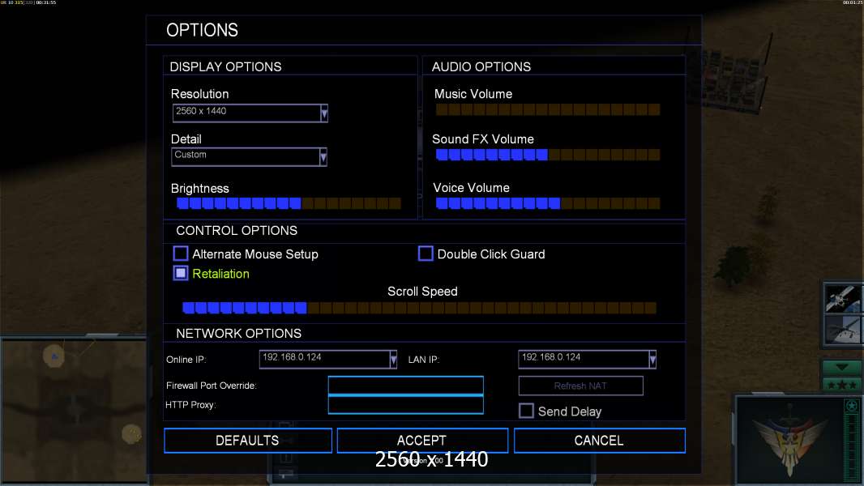Tick the Send Delay checkbox
Image resolution: width=864 pixels, height=486 pixels.
coord(526,411)
